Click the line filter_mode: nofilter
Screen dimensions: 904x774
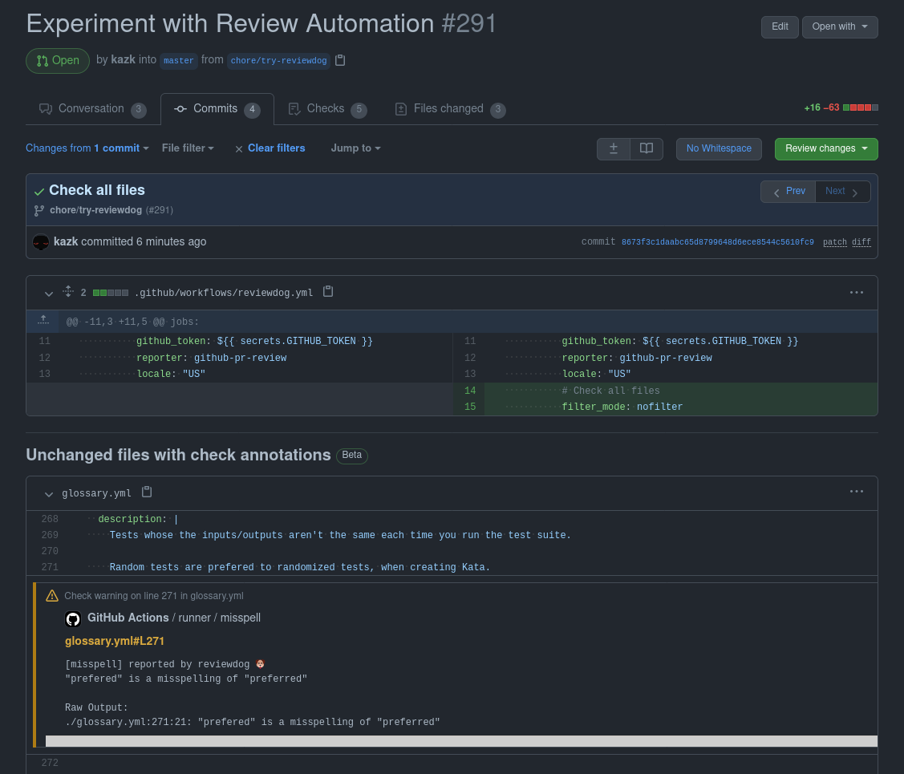(622, 407)
